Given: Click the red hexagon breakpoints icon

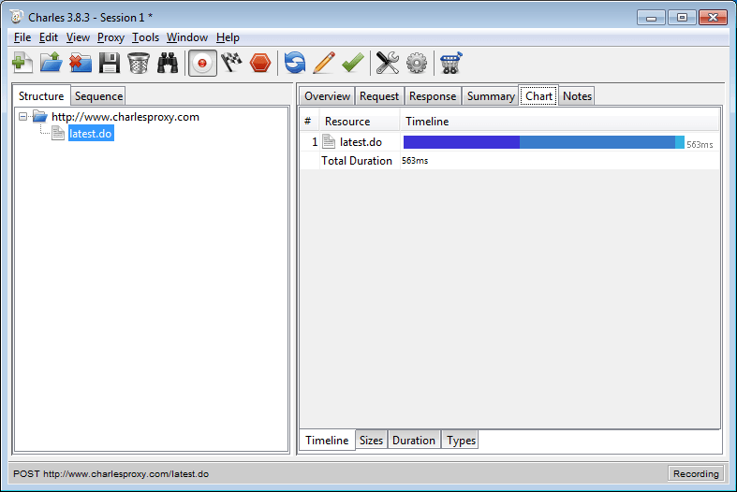Looking at the screenshot, I should click(x=260, y=64).
